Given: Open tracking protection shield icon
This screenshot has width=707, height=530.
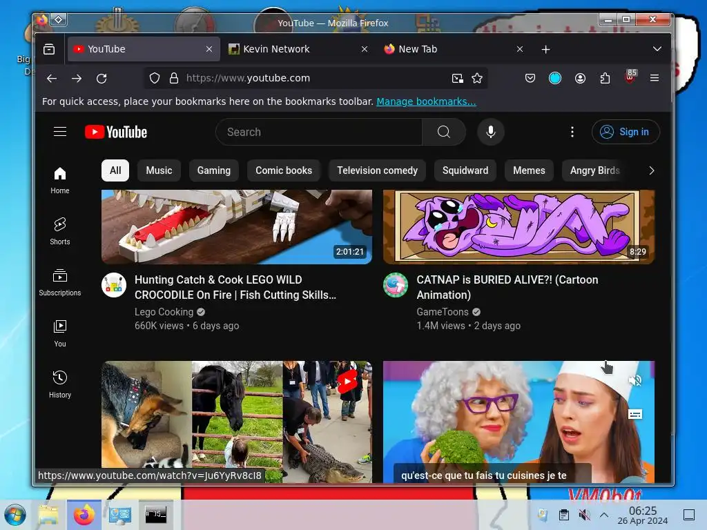Looking at the screenshot, I should 155,79.
